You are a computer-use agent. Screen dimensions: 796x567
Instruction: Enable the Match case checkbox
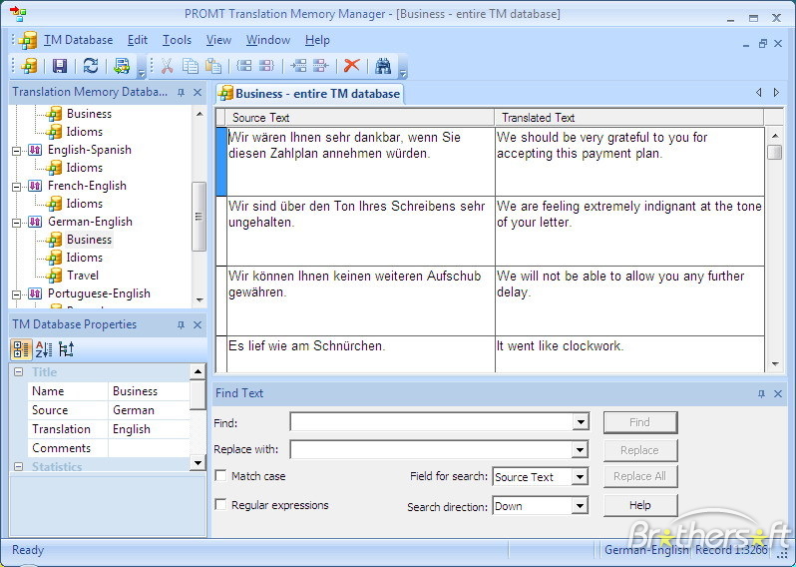(x=220, y=476)
